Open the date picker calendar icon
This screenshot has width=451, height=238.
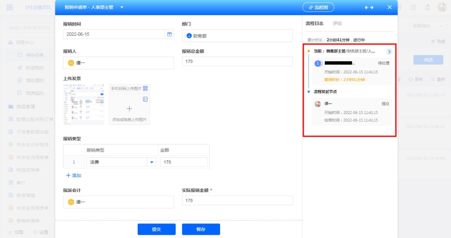point(170,34)
